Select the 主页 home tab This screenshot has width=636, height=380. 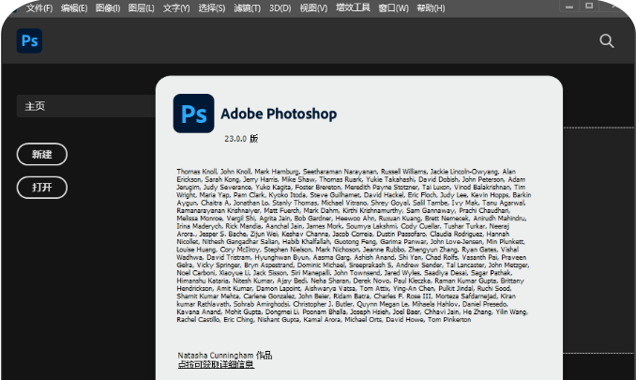pos(36,106)
